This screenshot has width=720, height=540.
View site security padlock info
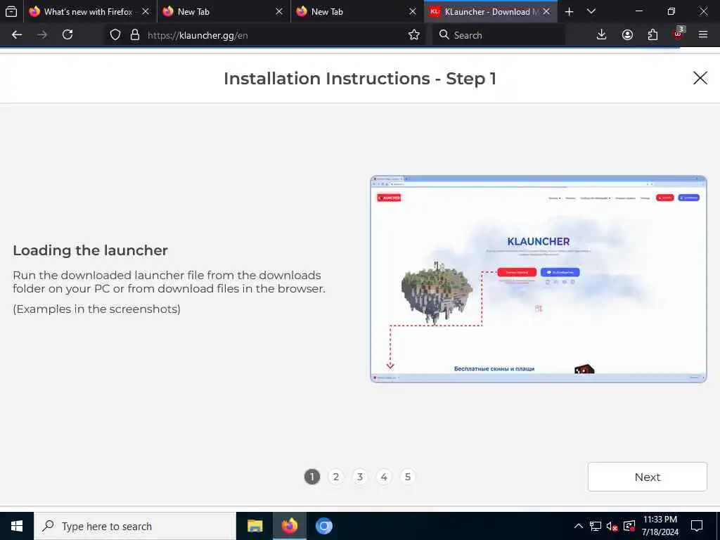(x=134, y=35)
